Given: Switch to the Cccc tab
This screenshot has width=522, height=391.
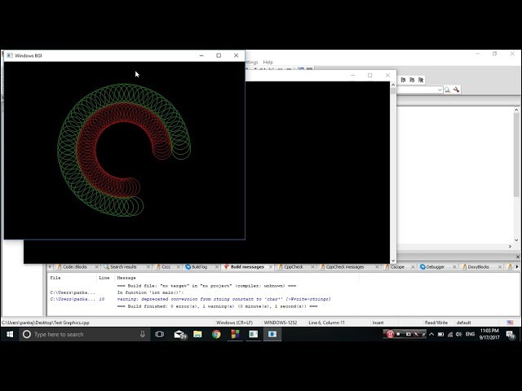Looking at the screenshot, I should pyautogui.click(x=166, y=266).
